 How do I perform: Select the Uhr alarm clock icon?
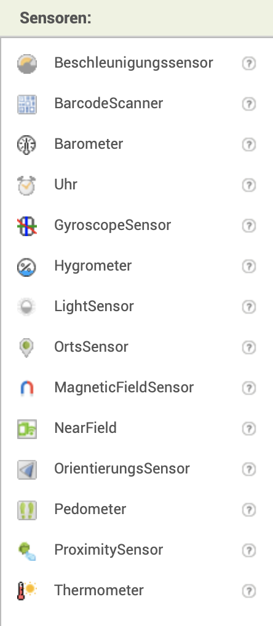click(26, 185)
